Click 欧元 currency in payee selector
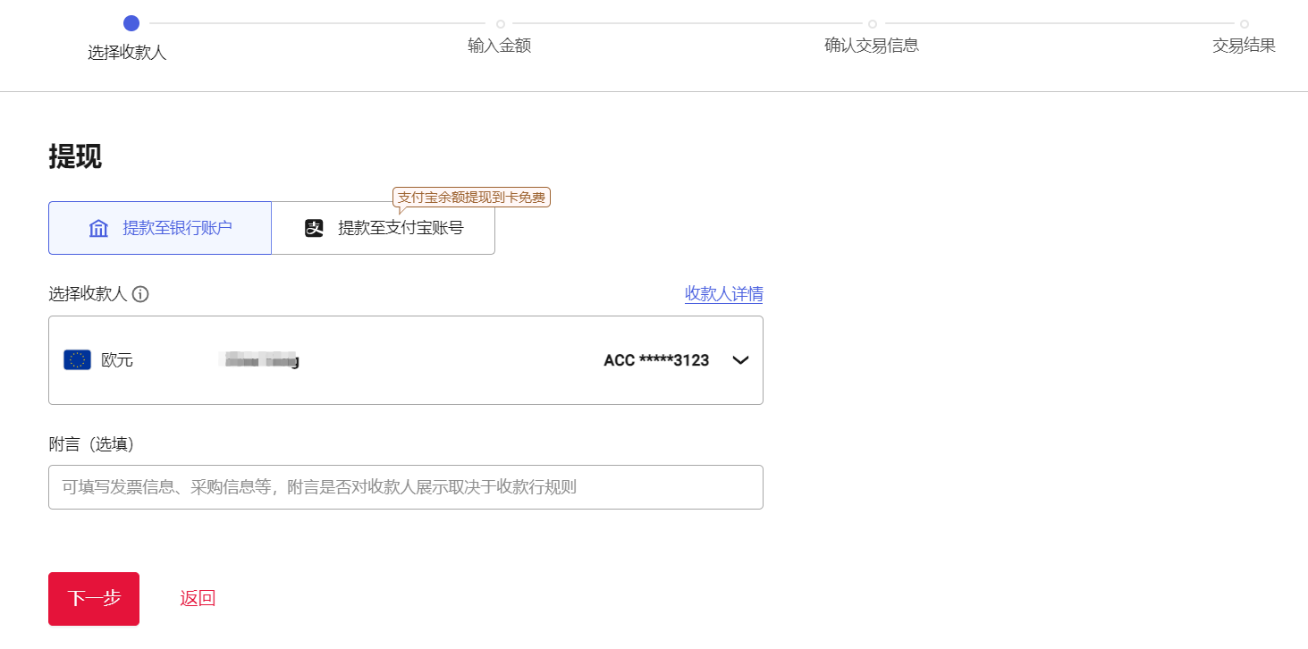This screenshot has height=649, width=1308. point(117,360)
